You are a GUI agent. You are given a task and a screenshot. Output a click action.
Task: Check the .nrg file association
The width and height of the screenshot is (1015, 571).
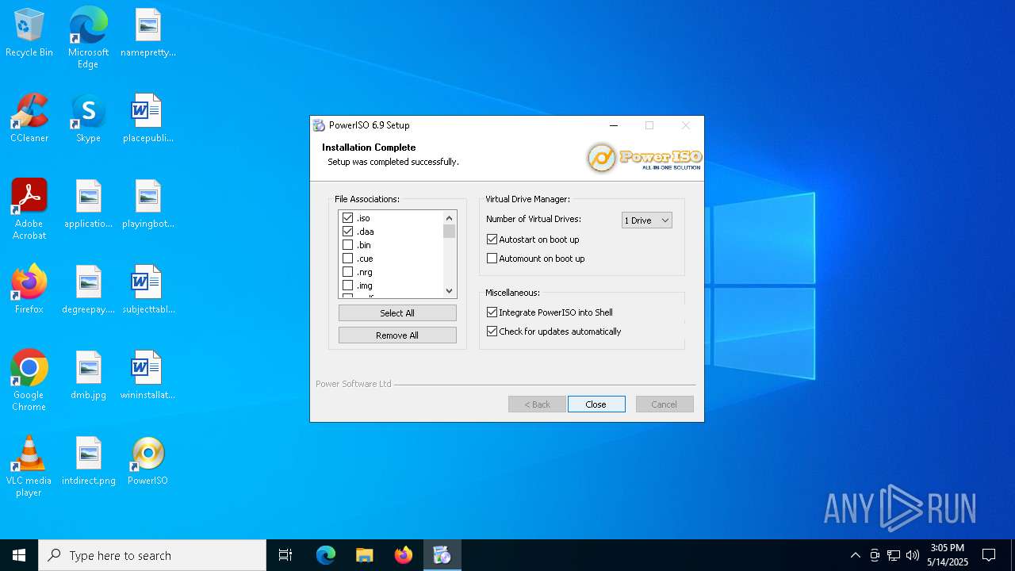coord(347,272)
